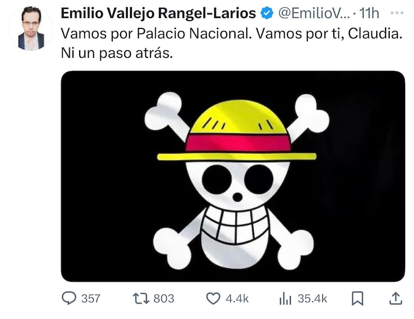Click the 'Ni un paso atrás.' text line
The image size is (414, 319).
pos(117,53)
